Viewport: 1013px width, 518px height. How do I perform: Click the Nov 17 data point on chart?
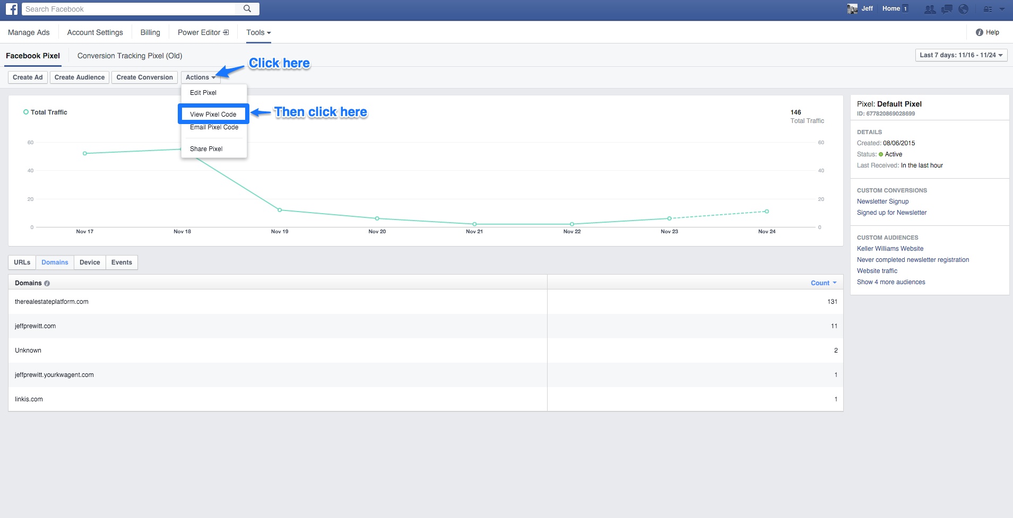tap(85, 154)
